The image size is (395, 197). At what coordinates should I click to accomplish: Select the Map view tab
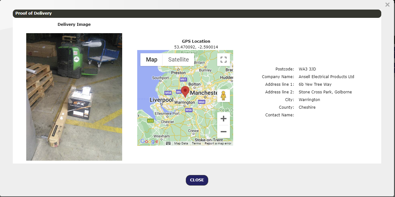pos(152,60)
